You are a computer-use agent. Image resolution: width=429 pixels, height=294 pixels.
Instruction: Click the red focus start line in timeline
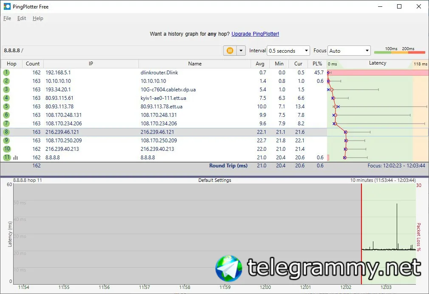point(361,234)
